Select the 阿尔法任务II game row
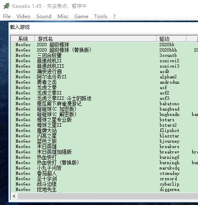 (x=104, y=77)
